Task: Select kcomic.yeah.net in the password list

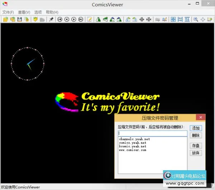Action: coord(133,146)
